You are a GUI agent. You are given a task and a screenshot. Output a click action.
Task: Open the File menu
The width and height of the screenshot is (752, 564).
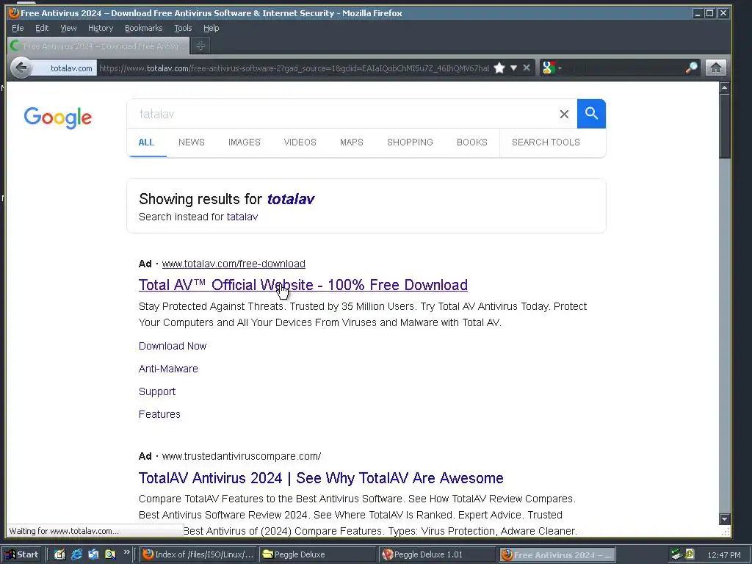pos(18,29)
